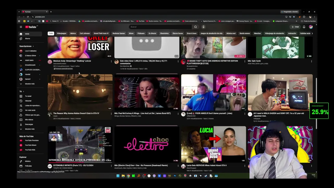Go to Inicio in the sidebar
The width and height of the screenshot is (334, 188).
tap(30, 34)
